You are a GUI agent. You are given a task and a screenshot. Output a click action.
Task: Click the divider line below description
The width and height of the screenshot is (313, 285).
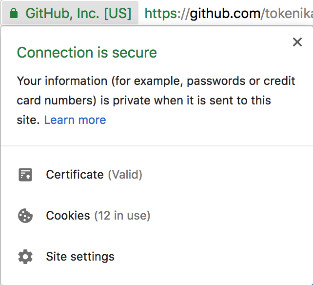157,146
